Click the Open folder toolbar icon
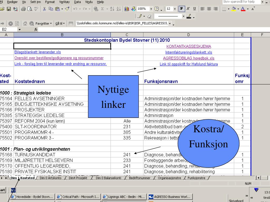This screenshot has height=202, width=270. (x=2, y=9)
